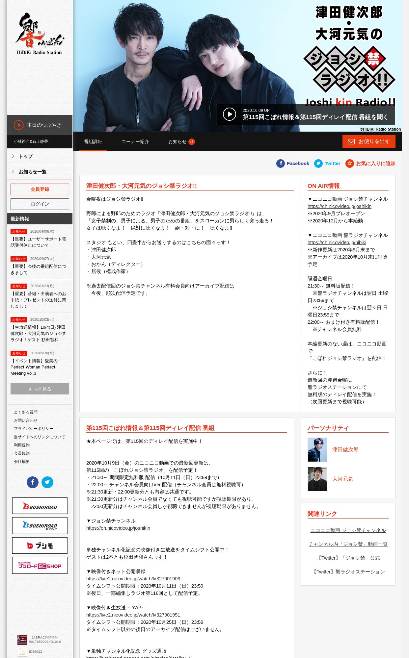Open the 番組詳細 tab

point(93,141)
